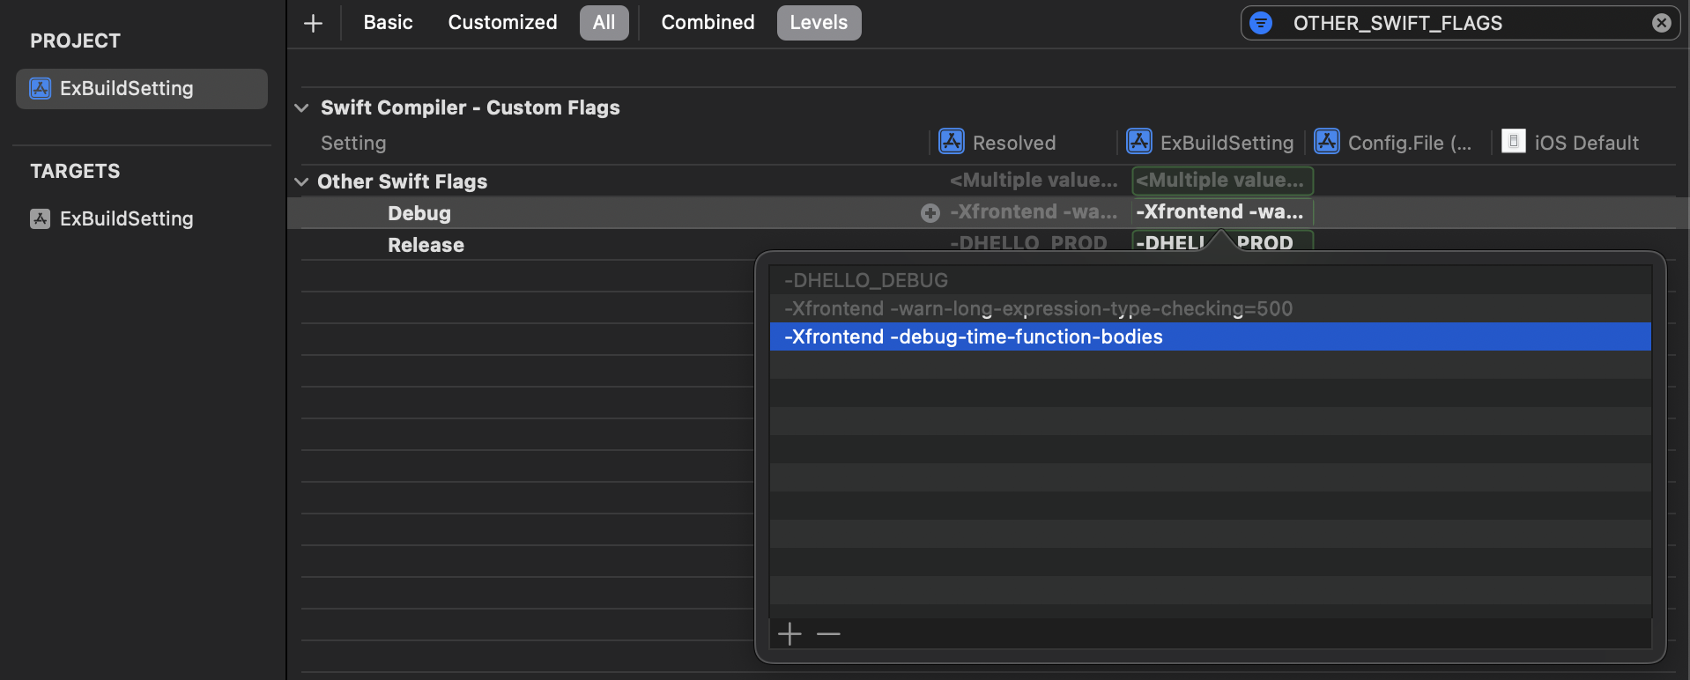Screen dimensions: 1690x680
Task: Show Basic build settings
Action: (388, 23)
